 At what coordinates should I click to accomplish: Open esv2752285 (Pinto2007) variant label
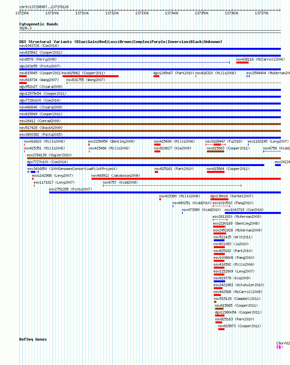[x=70, y=189]
